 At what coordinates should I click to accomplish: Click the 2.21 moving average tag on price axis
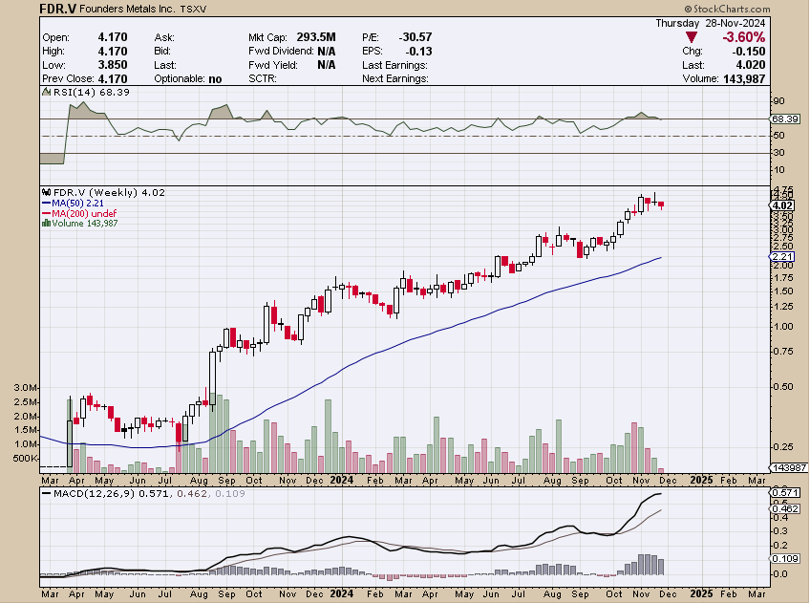click(x=781, y=257)
